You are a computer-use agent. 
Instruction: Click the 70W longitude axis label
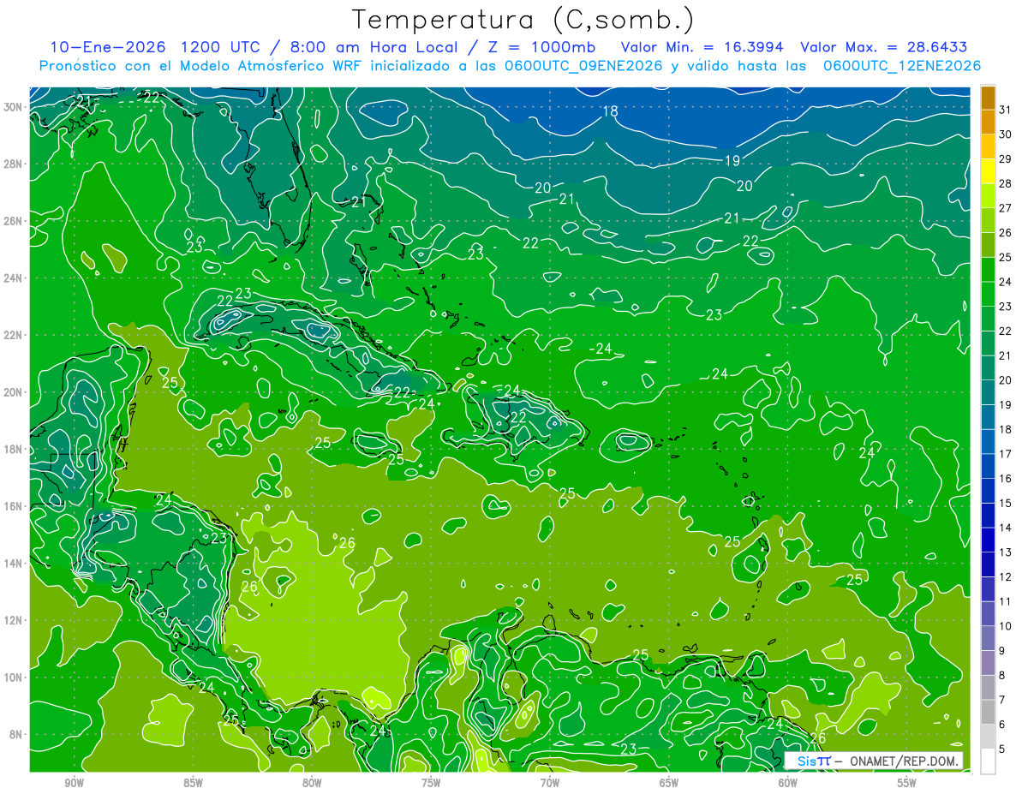(550, 783)
